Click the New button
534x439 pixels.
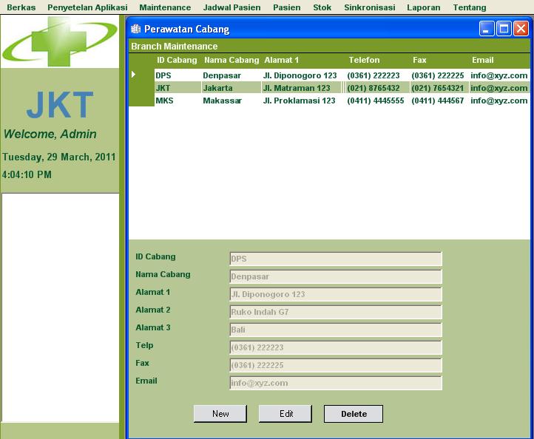click(220, 414)
